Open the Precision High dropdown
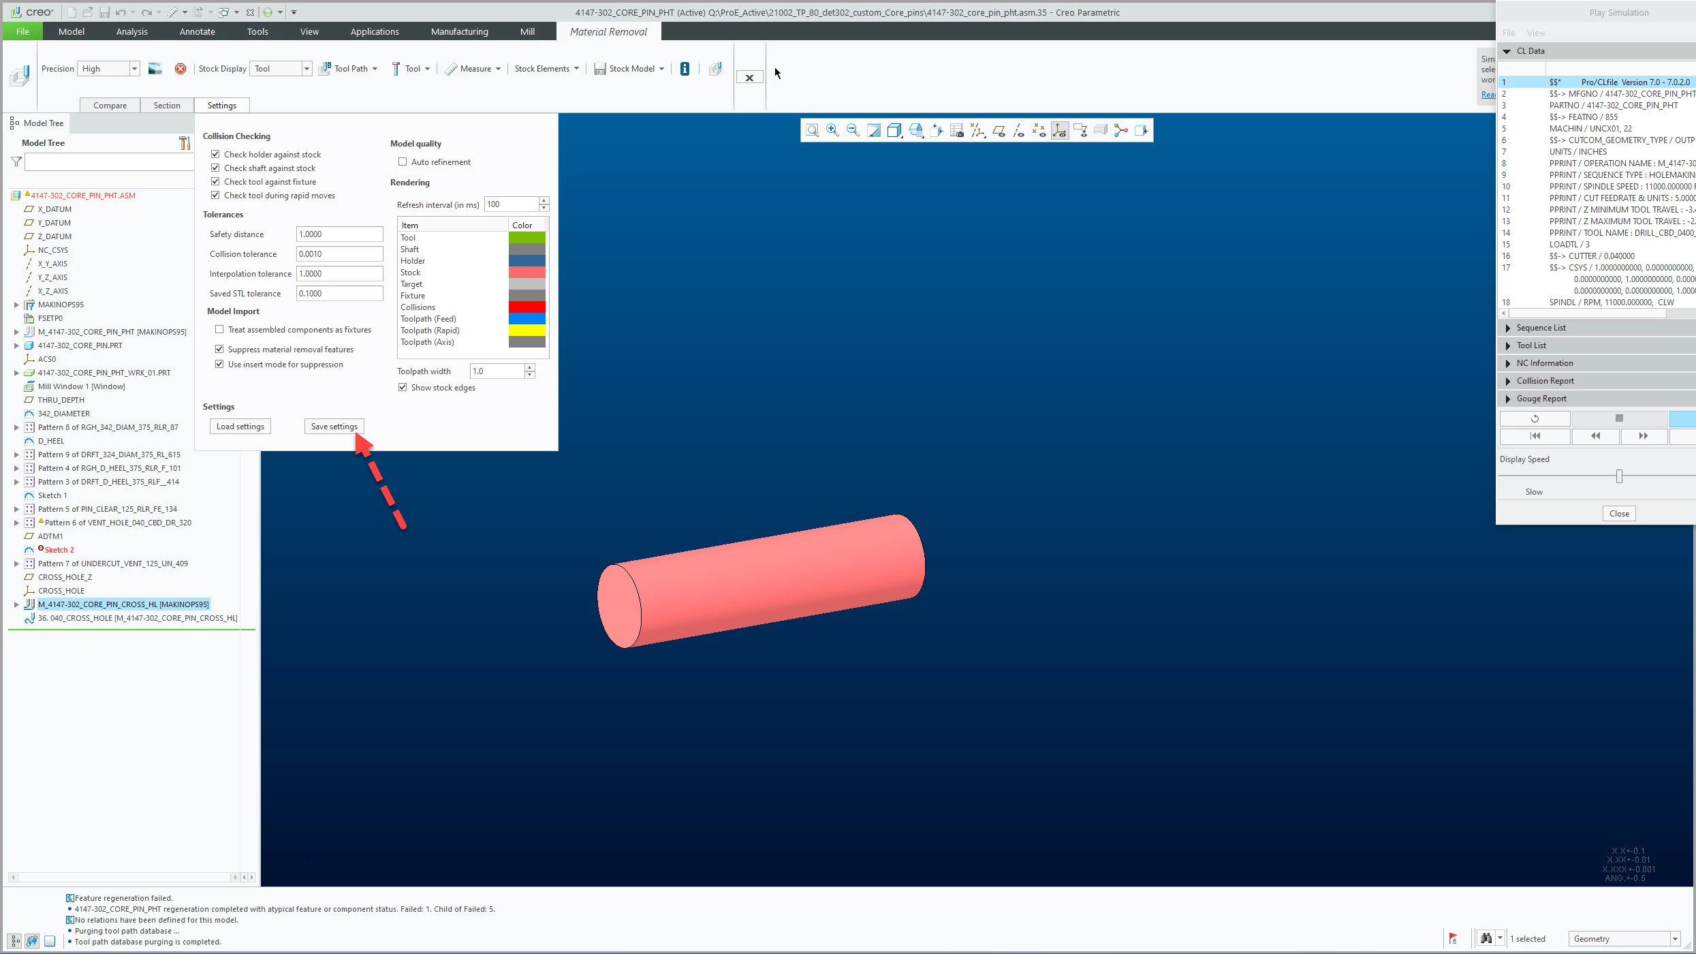Image resolution: width=1696 pixels, height=954 pixels. click(x=134, y=69)
